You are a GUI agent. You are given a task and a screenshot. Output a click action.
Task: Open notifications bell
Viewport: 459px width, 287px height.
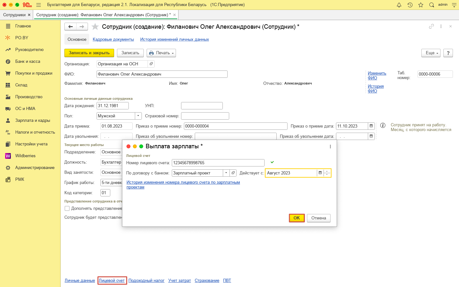click(x=399, y=5)
